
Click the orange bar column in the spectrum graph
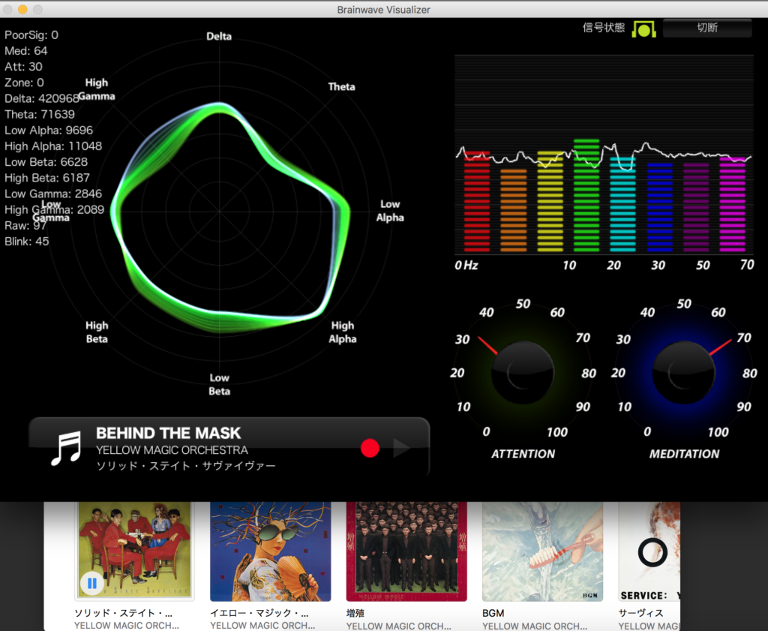(x=513, y=211)
